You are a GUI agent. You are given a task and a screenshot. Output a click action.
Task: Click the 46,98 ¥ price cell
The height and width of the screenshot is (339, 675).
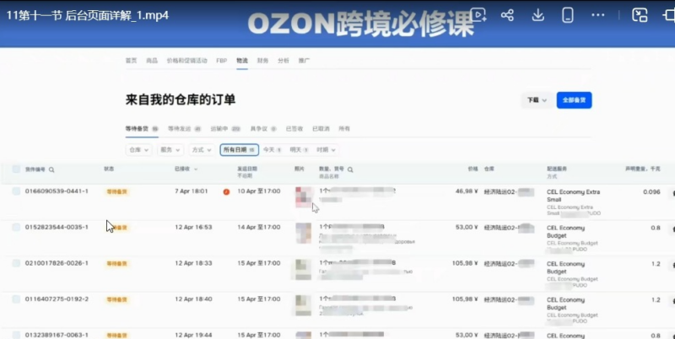click(467, 191)
